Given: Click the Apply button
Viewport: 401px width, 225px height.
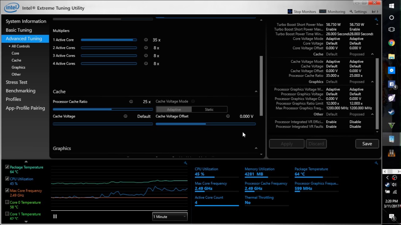Looking at the screenshot, I should [x=287, y=144].
